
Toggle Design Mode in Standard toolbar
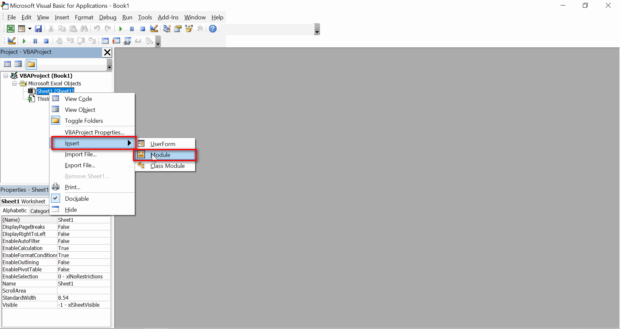tap(154, 29)
